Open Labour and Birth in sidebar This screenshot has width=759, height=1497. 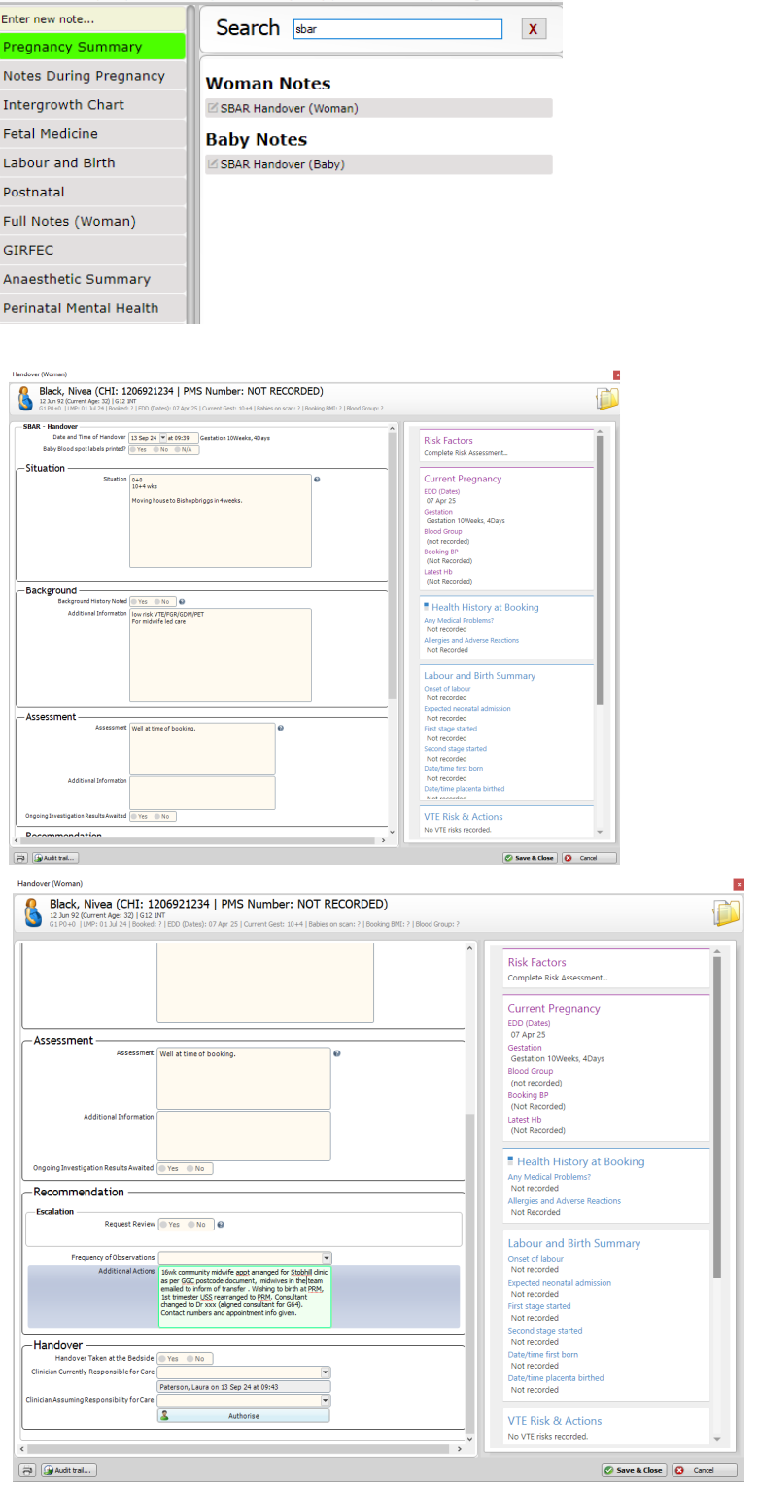point(92,163)
